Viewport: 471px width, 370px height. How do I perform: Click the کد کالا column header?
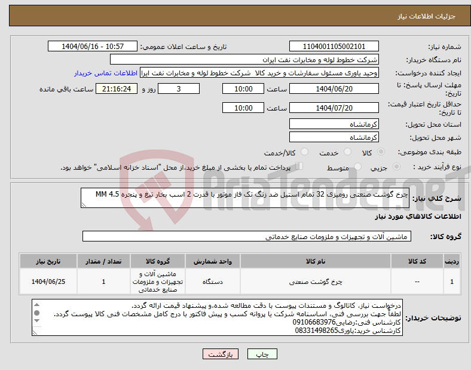tap(417, 261)
